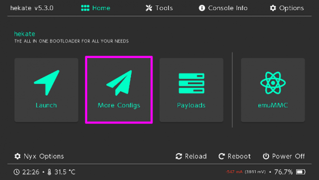Switch to the Home tab
The width and height of the screenshot is (319, 180).
[95, 8]
